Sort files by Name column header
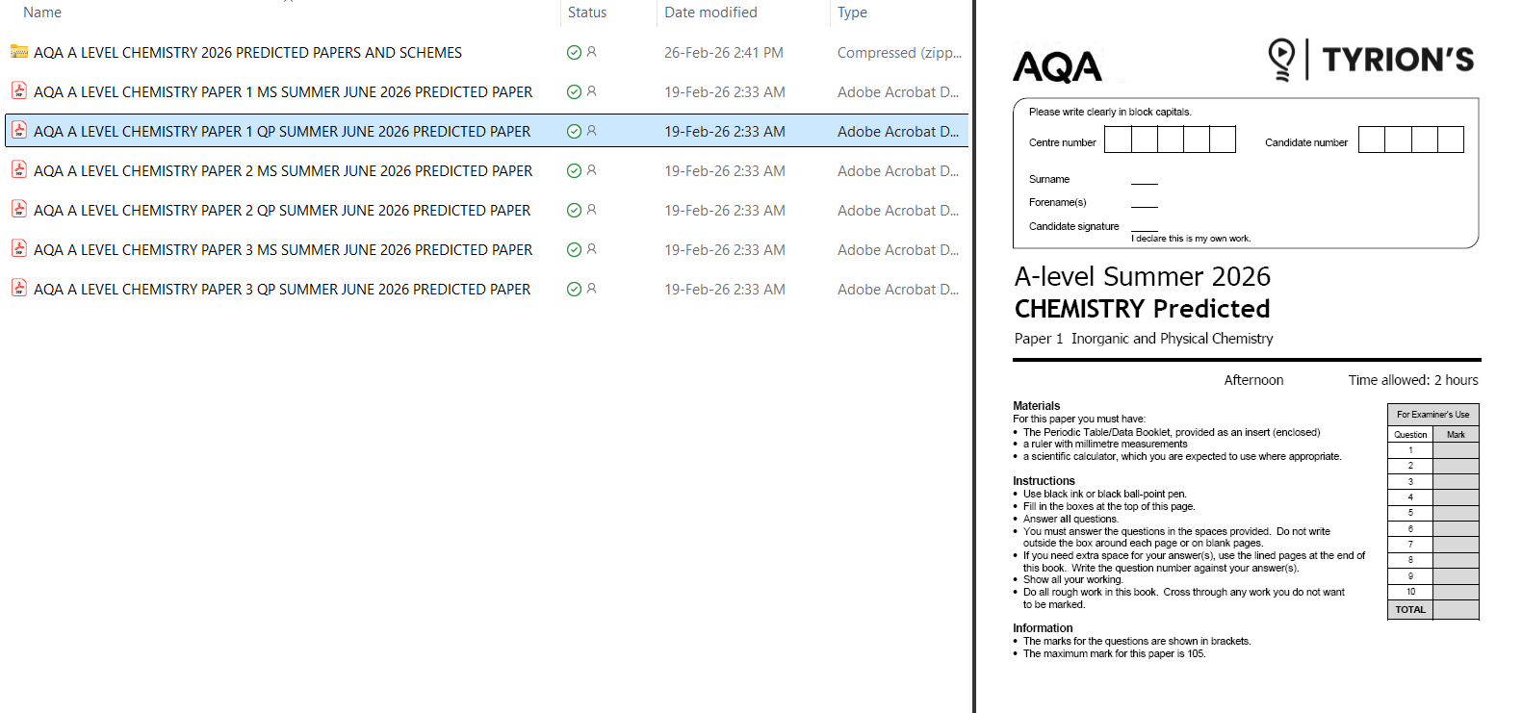Screen dimensions: 1521x713 pos(42,13)
